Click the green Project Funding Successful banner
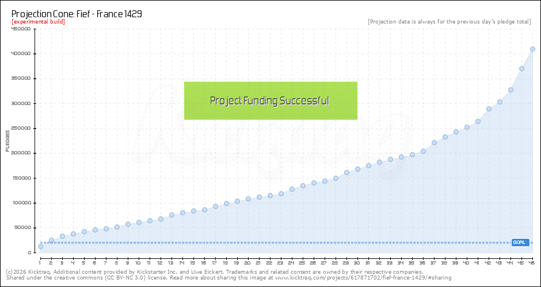The height and width of the screenshot is (287, 541). (x=270, y=100)
